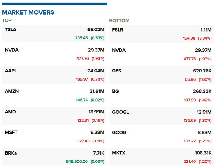
Task: Click the MARKET MOVERS heading
Action: (28, 12)
